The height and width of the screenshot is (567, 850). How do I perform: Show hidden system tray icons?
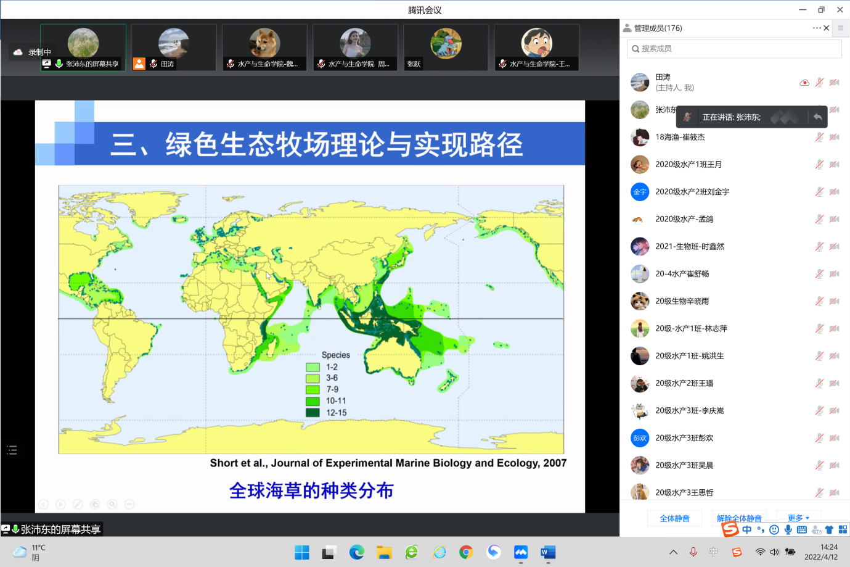point(673,552)
